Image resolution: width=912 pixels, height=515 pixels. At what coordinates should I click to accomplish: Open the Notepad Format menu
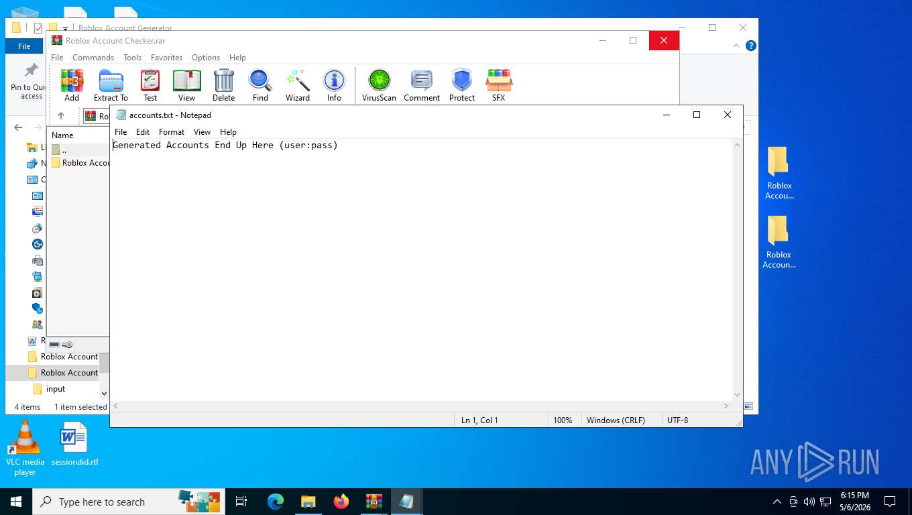[172, 132]
